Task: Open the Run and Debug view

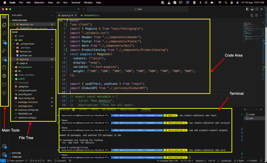Action: 4,50
